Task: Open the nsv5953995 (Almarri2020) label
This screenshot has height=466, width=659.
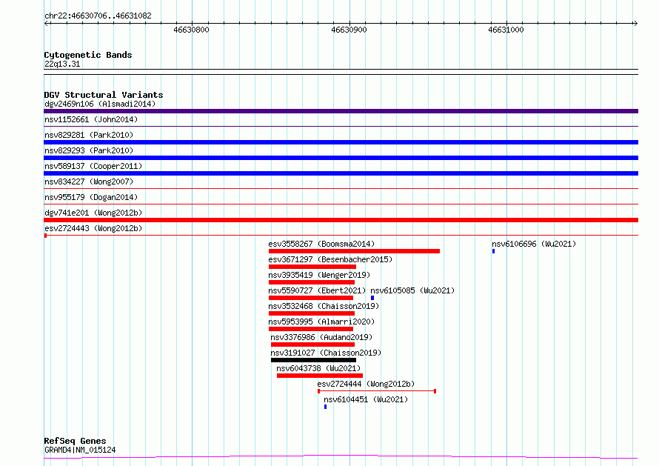Action: (x=321, y=322)
